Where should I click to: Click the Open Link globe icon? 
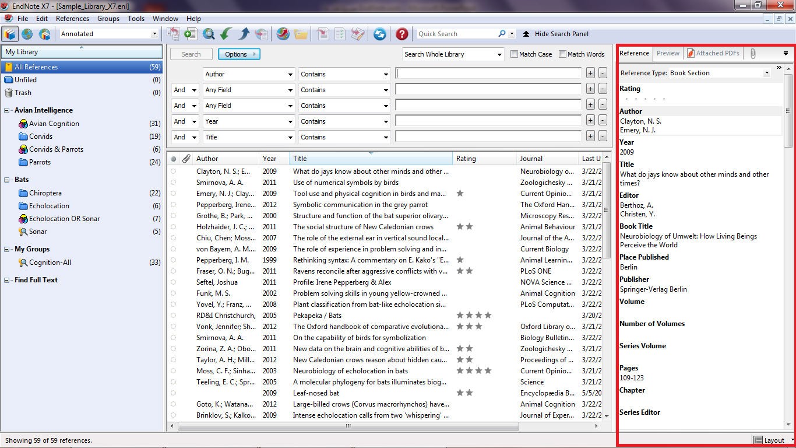click(283, 34)
